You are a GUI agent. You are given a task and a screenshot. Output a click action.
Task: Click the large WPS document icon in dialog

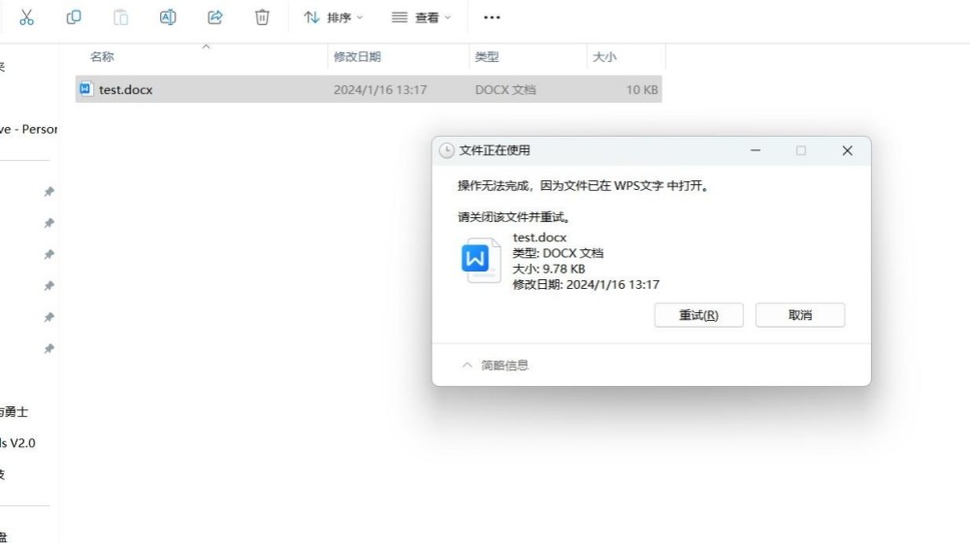coord(480,260)
